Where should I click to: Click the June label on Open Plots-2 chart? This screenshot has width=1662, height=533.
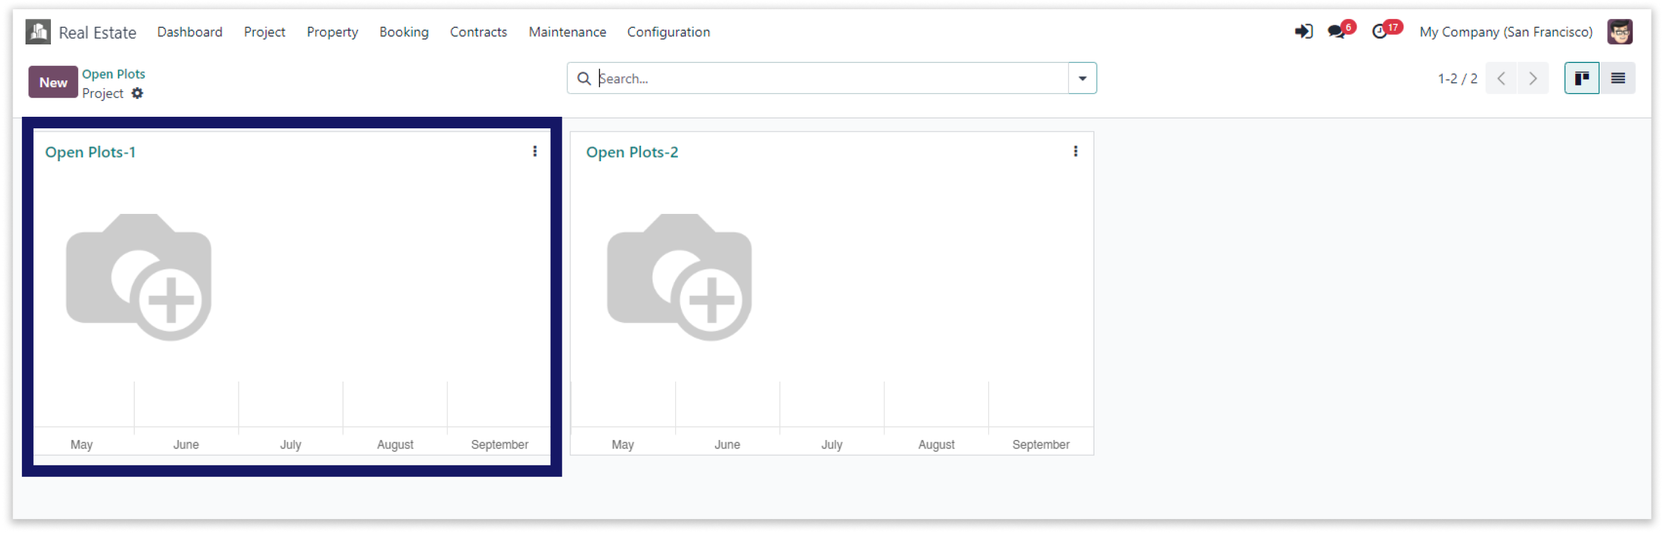(x=727, y=445)
